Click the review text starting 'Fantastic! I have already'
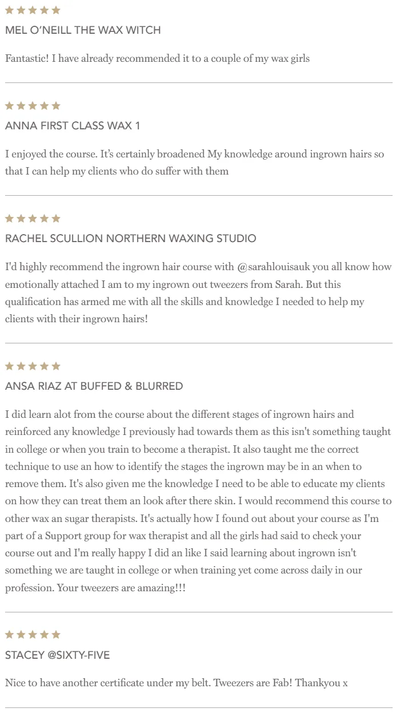 click(x=158, y=58)
